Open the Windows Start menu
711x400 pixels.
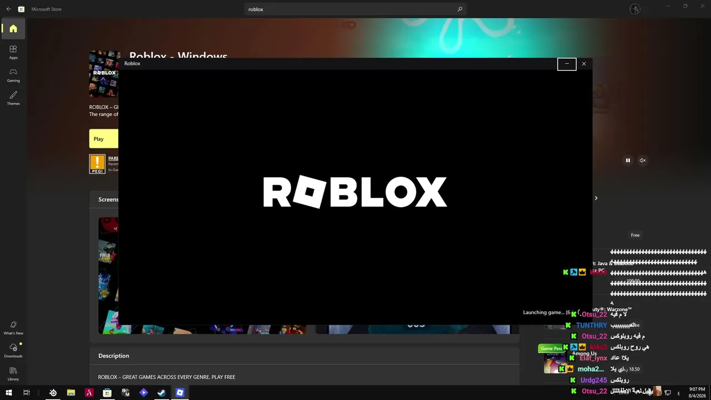9,393
